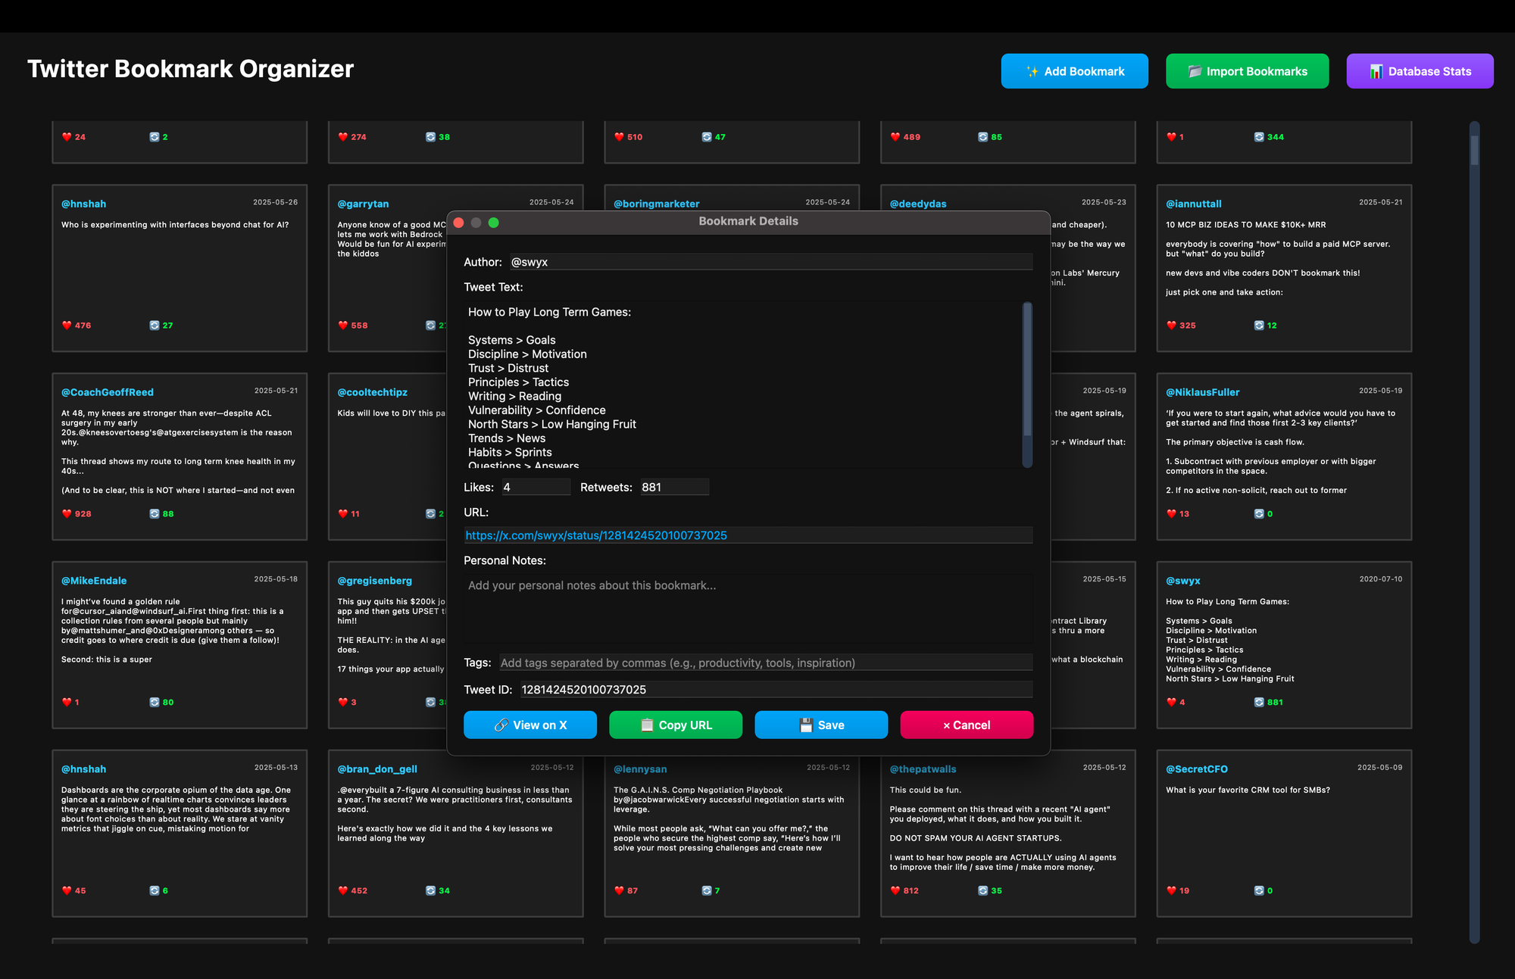Viewport: 1515px width, 979px height.
Task: Click the Personal Notes text area
Action: (x=747, y=608)
